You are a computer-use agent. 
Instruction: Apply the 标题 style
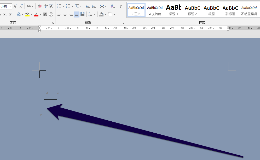[211, 10]
